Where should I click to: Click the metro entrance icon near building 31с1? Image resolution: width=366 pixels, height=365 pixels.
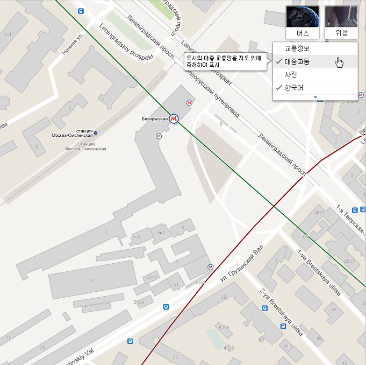pos(210,267)
